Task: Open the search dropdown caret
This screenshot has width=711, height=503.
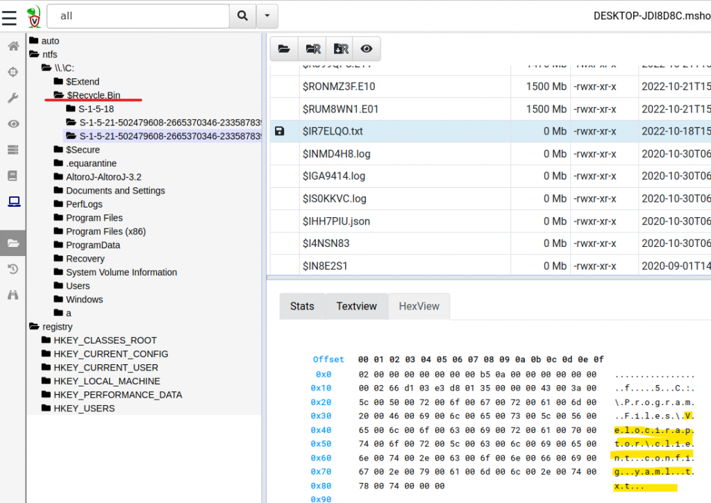Action: (x=267, y=16)
